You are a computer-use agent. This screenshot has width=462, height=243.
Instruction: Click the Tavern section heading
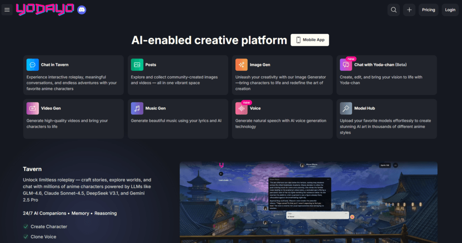(32, 169)
